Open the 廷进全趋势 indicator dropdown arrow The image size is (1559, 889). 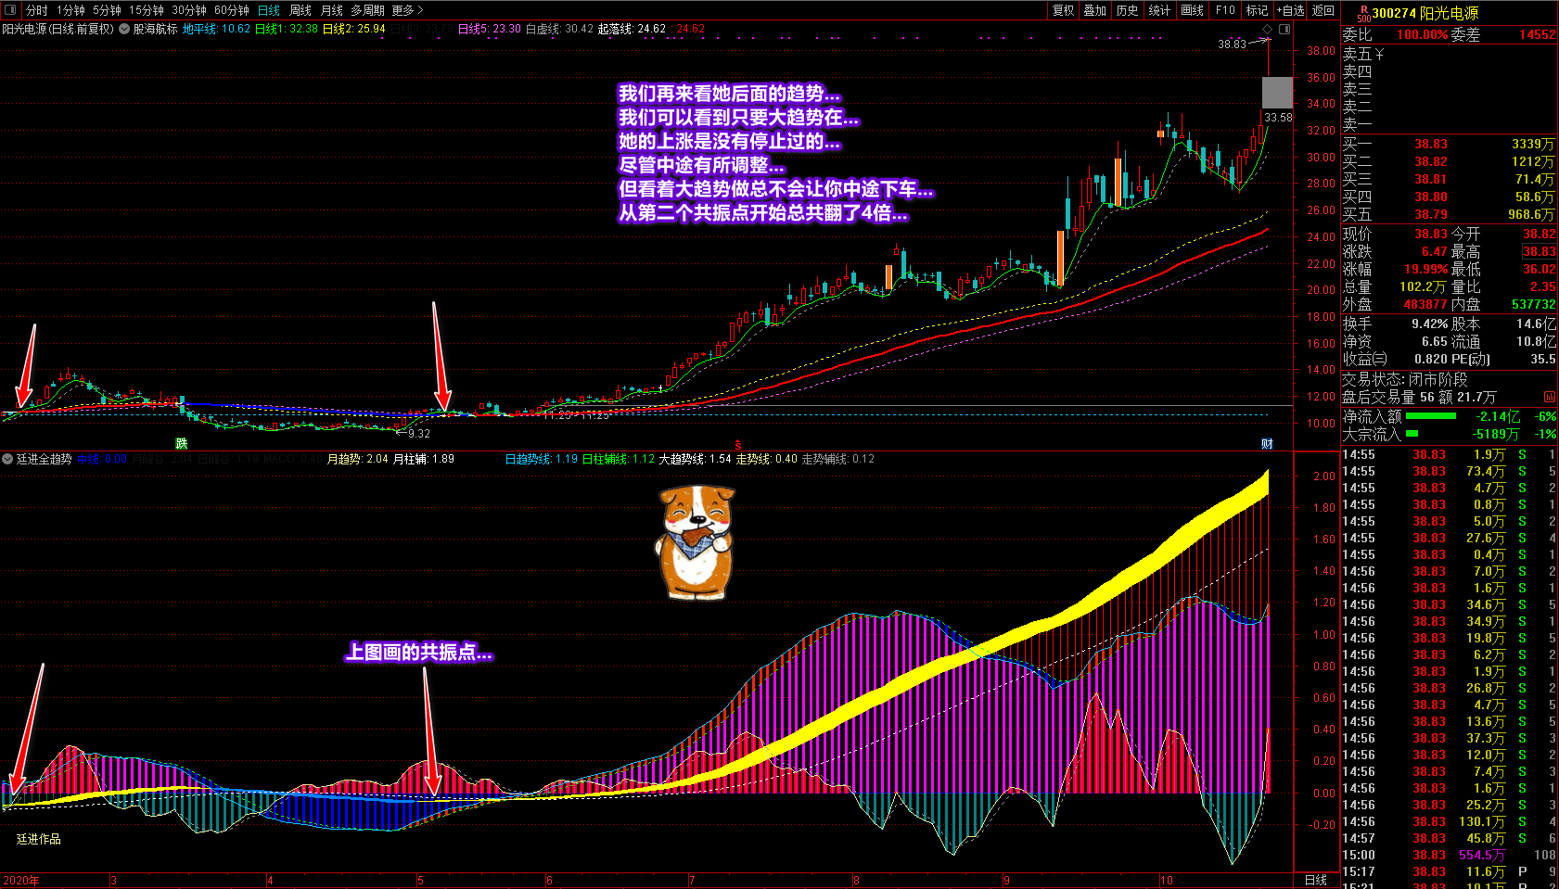[7, 459]
